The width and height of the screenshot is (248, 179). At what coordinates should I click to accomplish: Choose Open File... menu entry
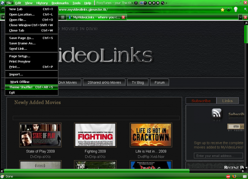pyautogui.click(x=32, y=20)
